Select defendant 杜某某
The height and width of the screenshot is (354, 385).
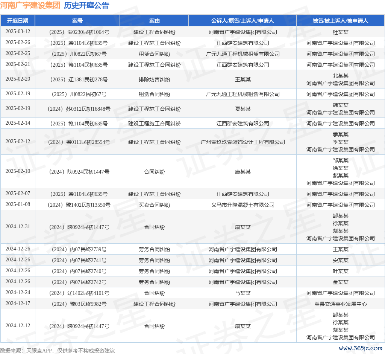pos(340,32)
